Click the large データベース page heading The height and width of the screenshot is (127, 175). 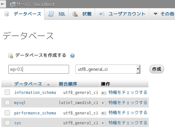click(28, 36)
